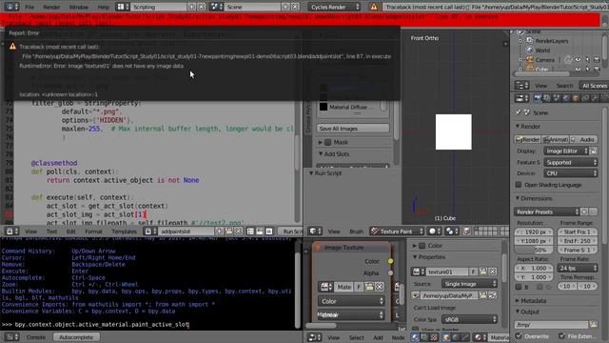Open the Render menu in top bar
The width and height of the screenshot is (609, 343).
51,7
